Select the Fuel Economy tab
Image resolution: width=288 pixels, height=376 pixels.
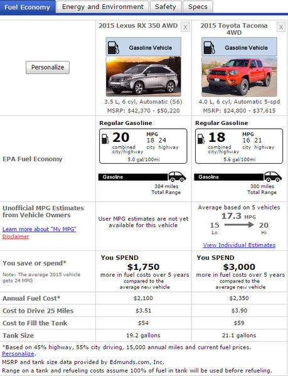pos(28,7)
